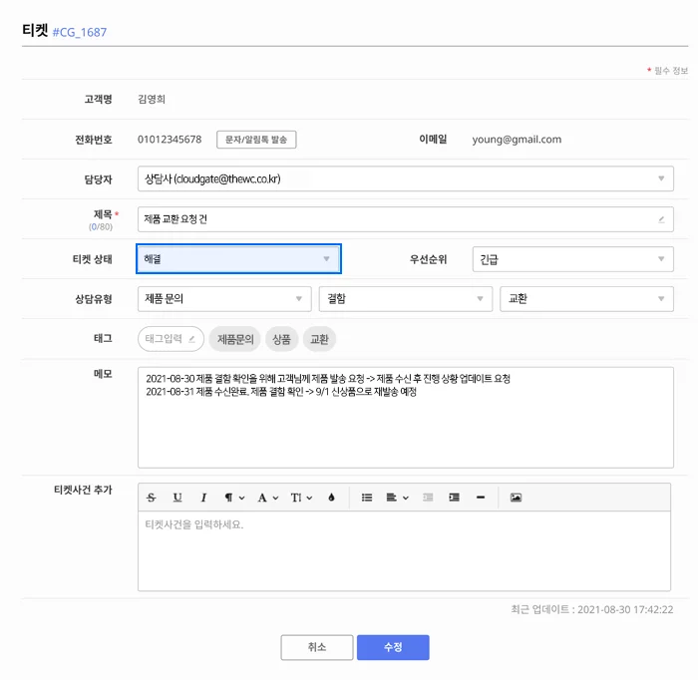Open the 우선순위 dropdown showing 긴급
The image size is (698, 680).
pyautogui.click(x=570, y=259)
